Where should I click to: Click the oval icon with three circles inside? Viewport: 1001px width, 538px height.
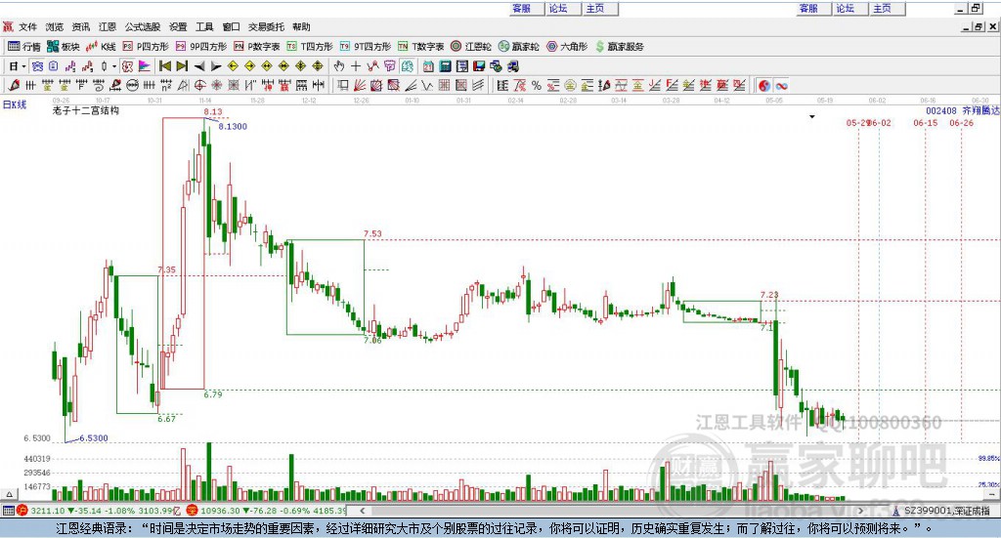tap(132, 85)
